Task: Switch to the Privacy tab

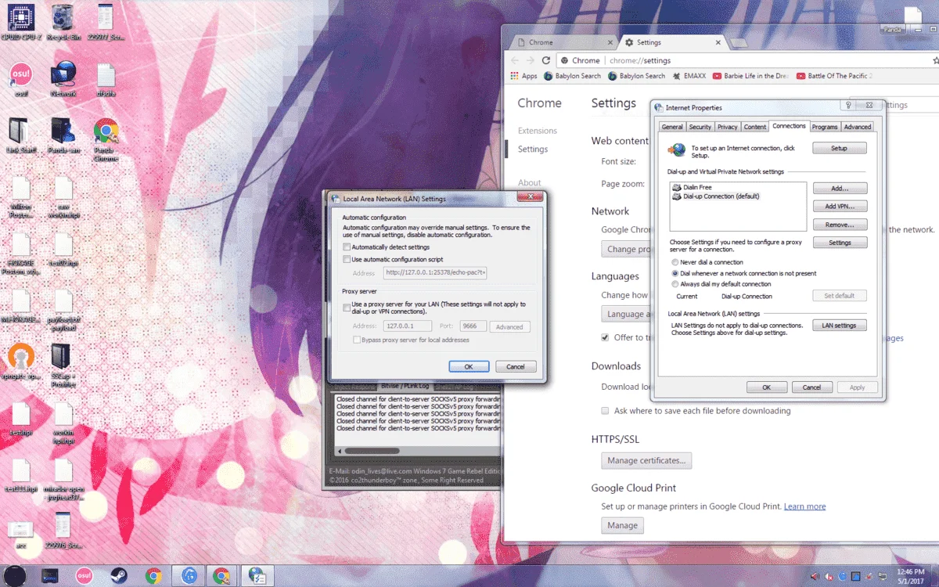Action: 728,127
